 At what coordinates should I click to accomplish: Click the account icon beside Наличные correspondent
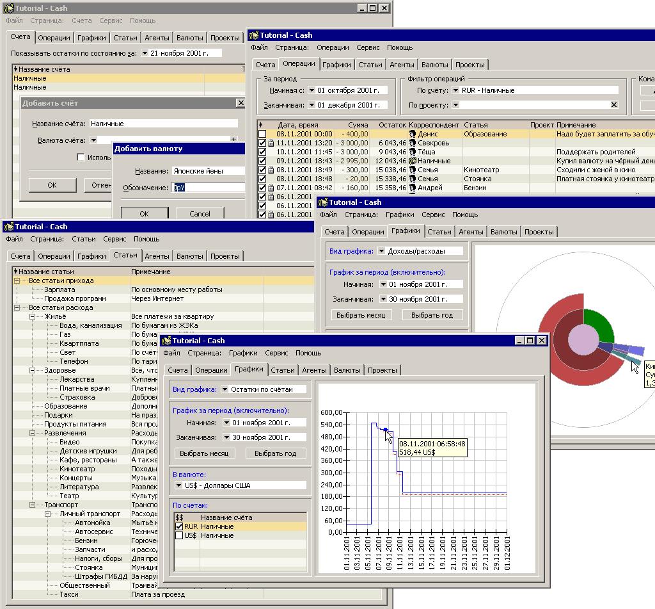(x=413, y=161)
